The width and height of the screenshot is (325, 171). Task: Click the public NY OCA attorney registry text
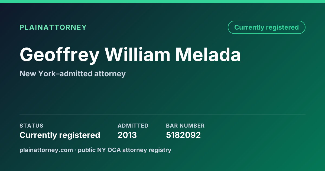(x=125, y=150)
